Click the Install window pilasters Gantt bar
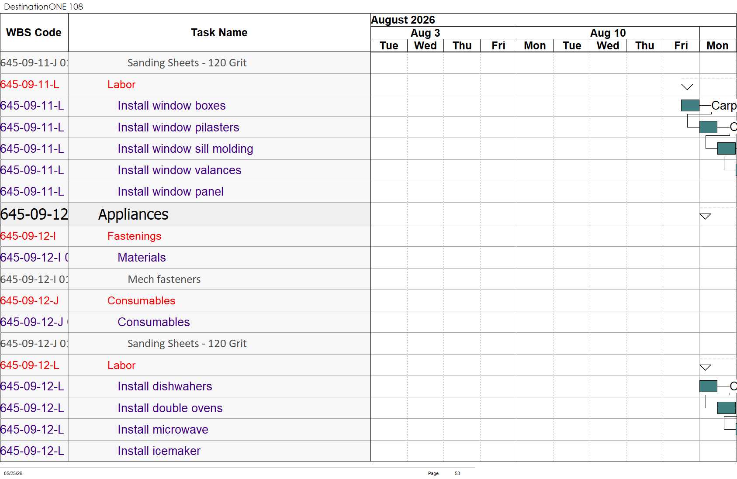The image size is (737, 479). tap(708, 127)
